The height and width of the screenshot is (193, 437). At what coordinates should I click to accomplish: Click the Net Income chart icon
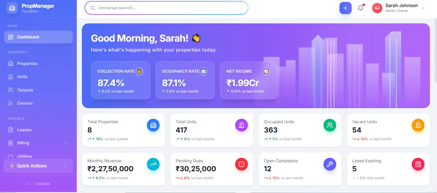[x=266, y=71]
